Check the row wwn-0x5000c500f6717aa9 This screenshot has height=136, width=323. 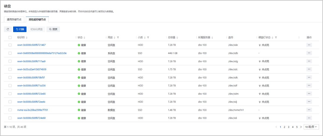pyautogui.click(x=10, y=61)
